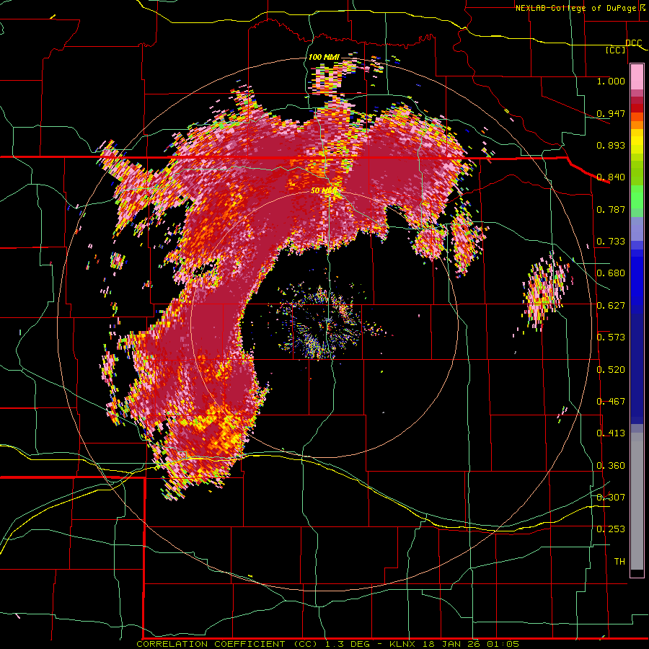Click the 0.520 legend value
The image size is (649, 649).
coord(611,370)
